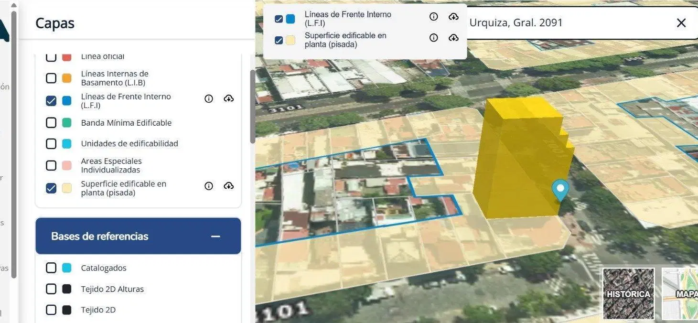Switch to MAPA basemap thumbnail
This screenshot has width=698, height=323.
680,293
